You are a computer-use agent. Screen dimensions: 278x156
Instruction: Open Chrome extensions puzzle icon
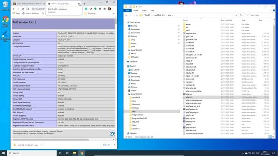point(105,9)
